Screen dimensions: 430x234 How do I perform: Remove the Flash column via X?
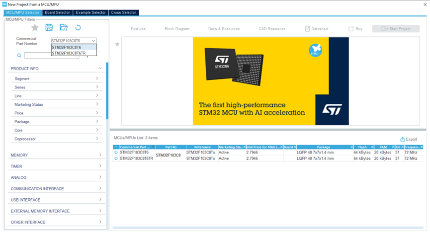point(372,147)
